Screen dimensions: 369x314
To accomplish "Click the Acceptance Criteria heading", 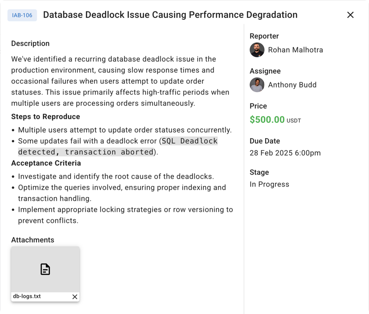I will coord(46,163).
